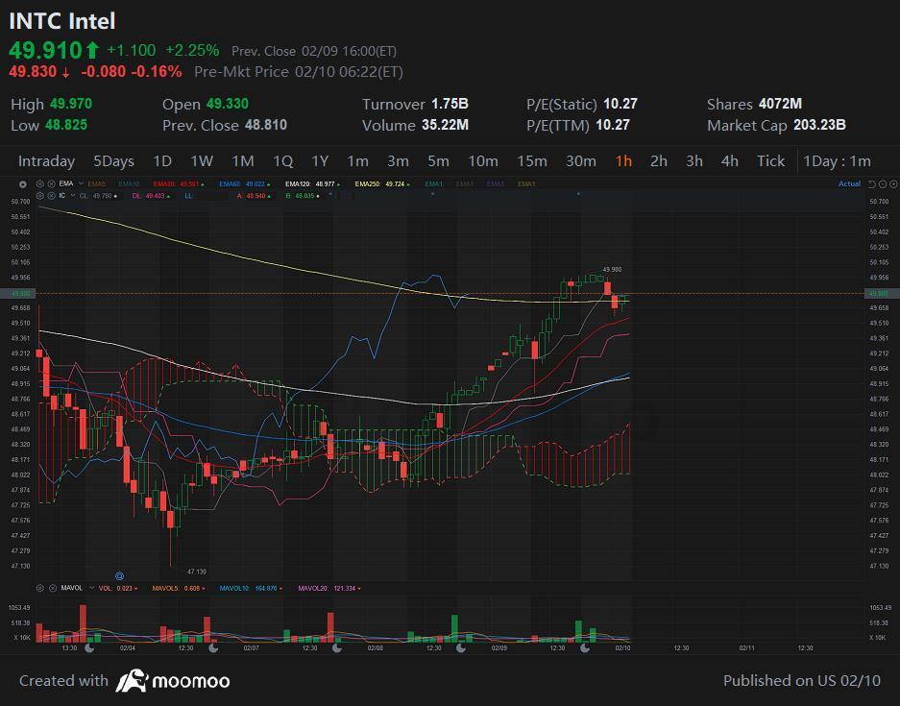Screen dimensions: 900x706
Task: Click the pre-market price 49.830
Action: click(x=33, y=72)
